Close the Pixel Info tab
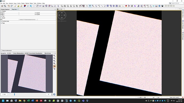This screenshot has height=103, width=184. tap(18, 9)
